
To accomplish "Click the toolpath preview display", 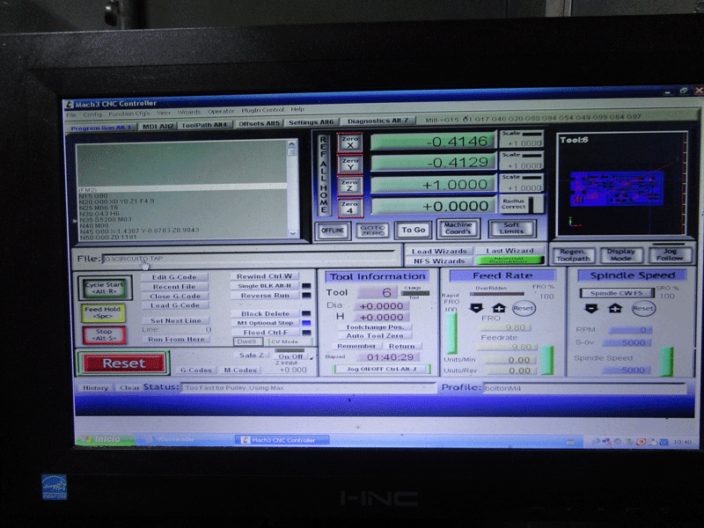I will (x=622, y=184).
